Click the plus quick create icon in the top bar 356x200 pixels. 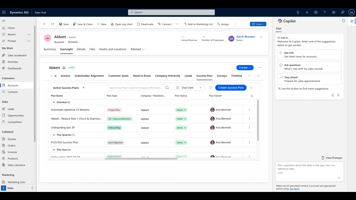coord(307,12)
